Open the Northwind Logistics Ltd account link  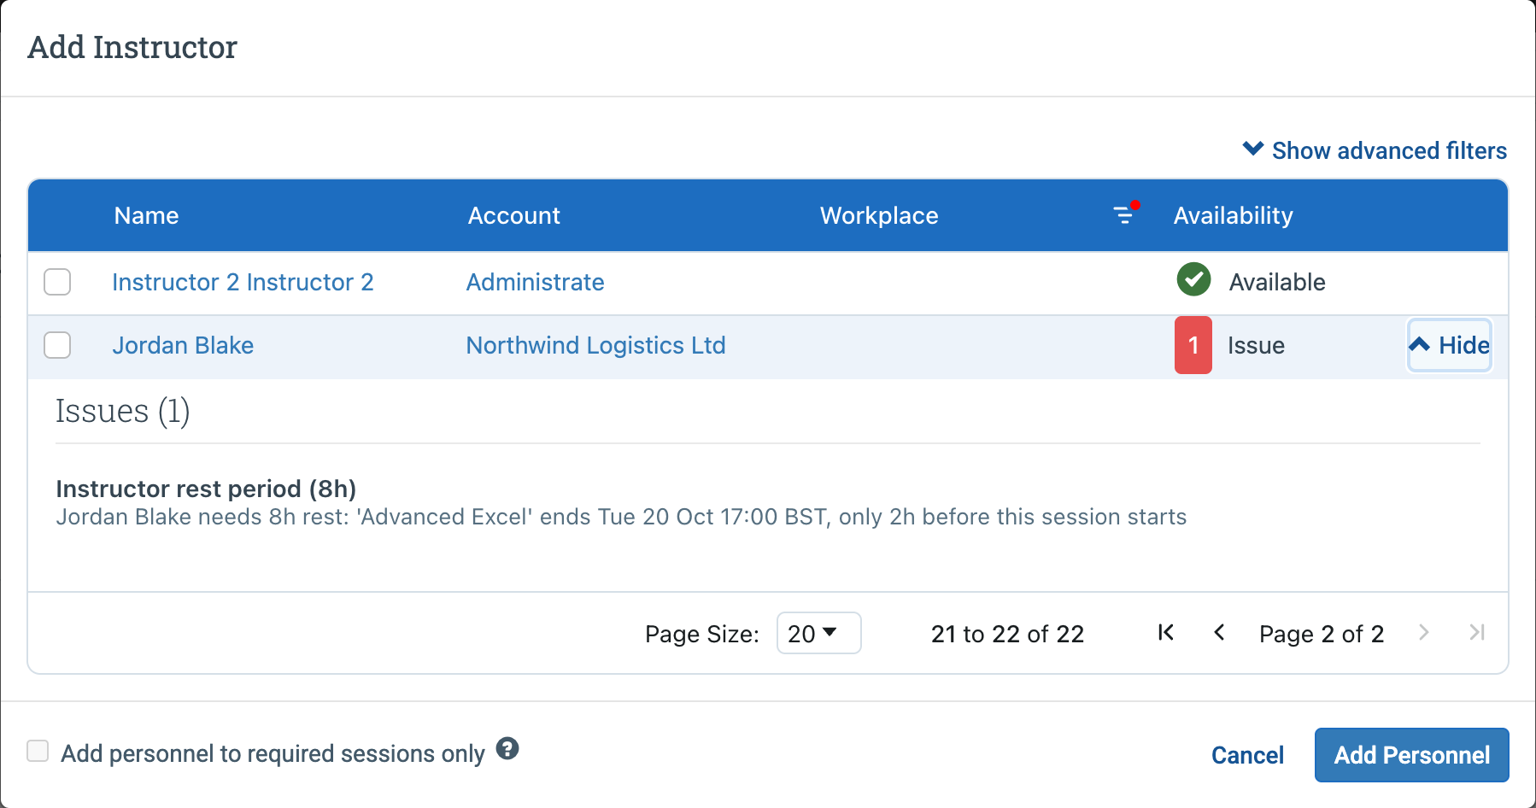[x=595, y=345]
